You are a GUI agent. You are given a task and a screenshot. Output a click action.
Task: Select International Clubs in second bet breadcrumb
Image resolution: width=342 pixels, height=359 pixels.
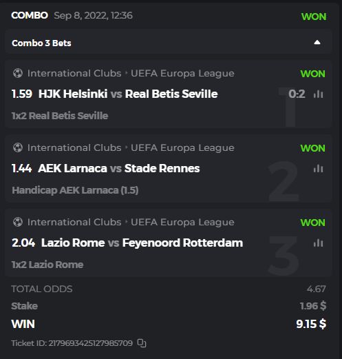pyautogui.click(x=74, y=147)
